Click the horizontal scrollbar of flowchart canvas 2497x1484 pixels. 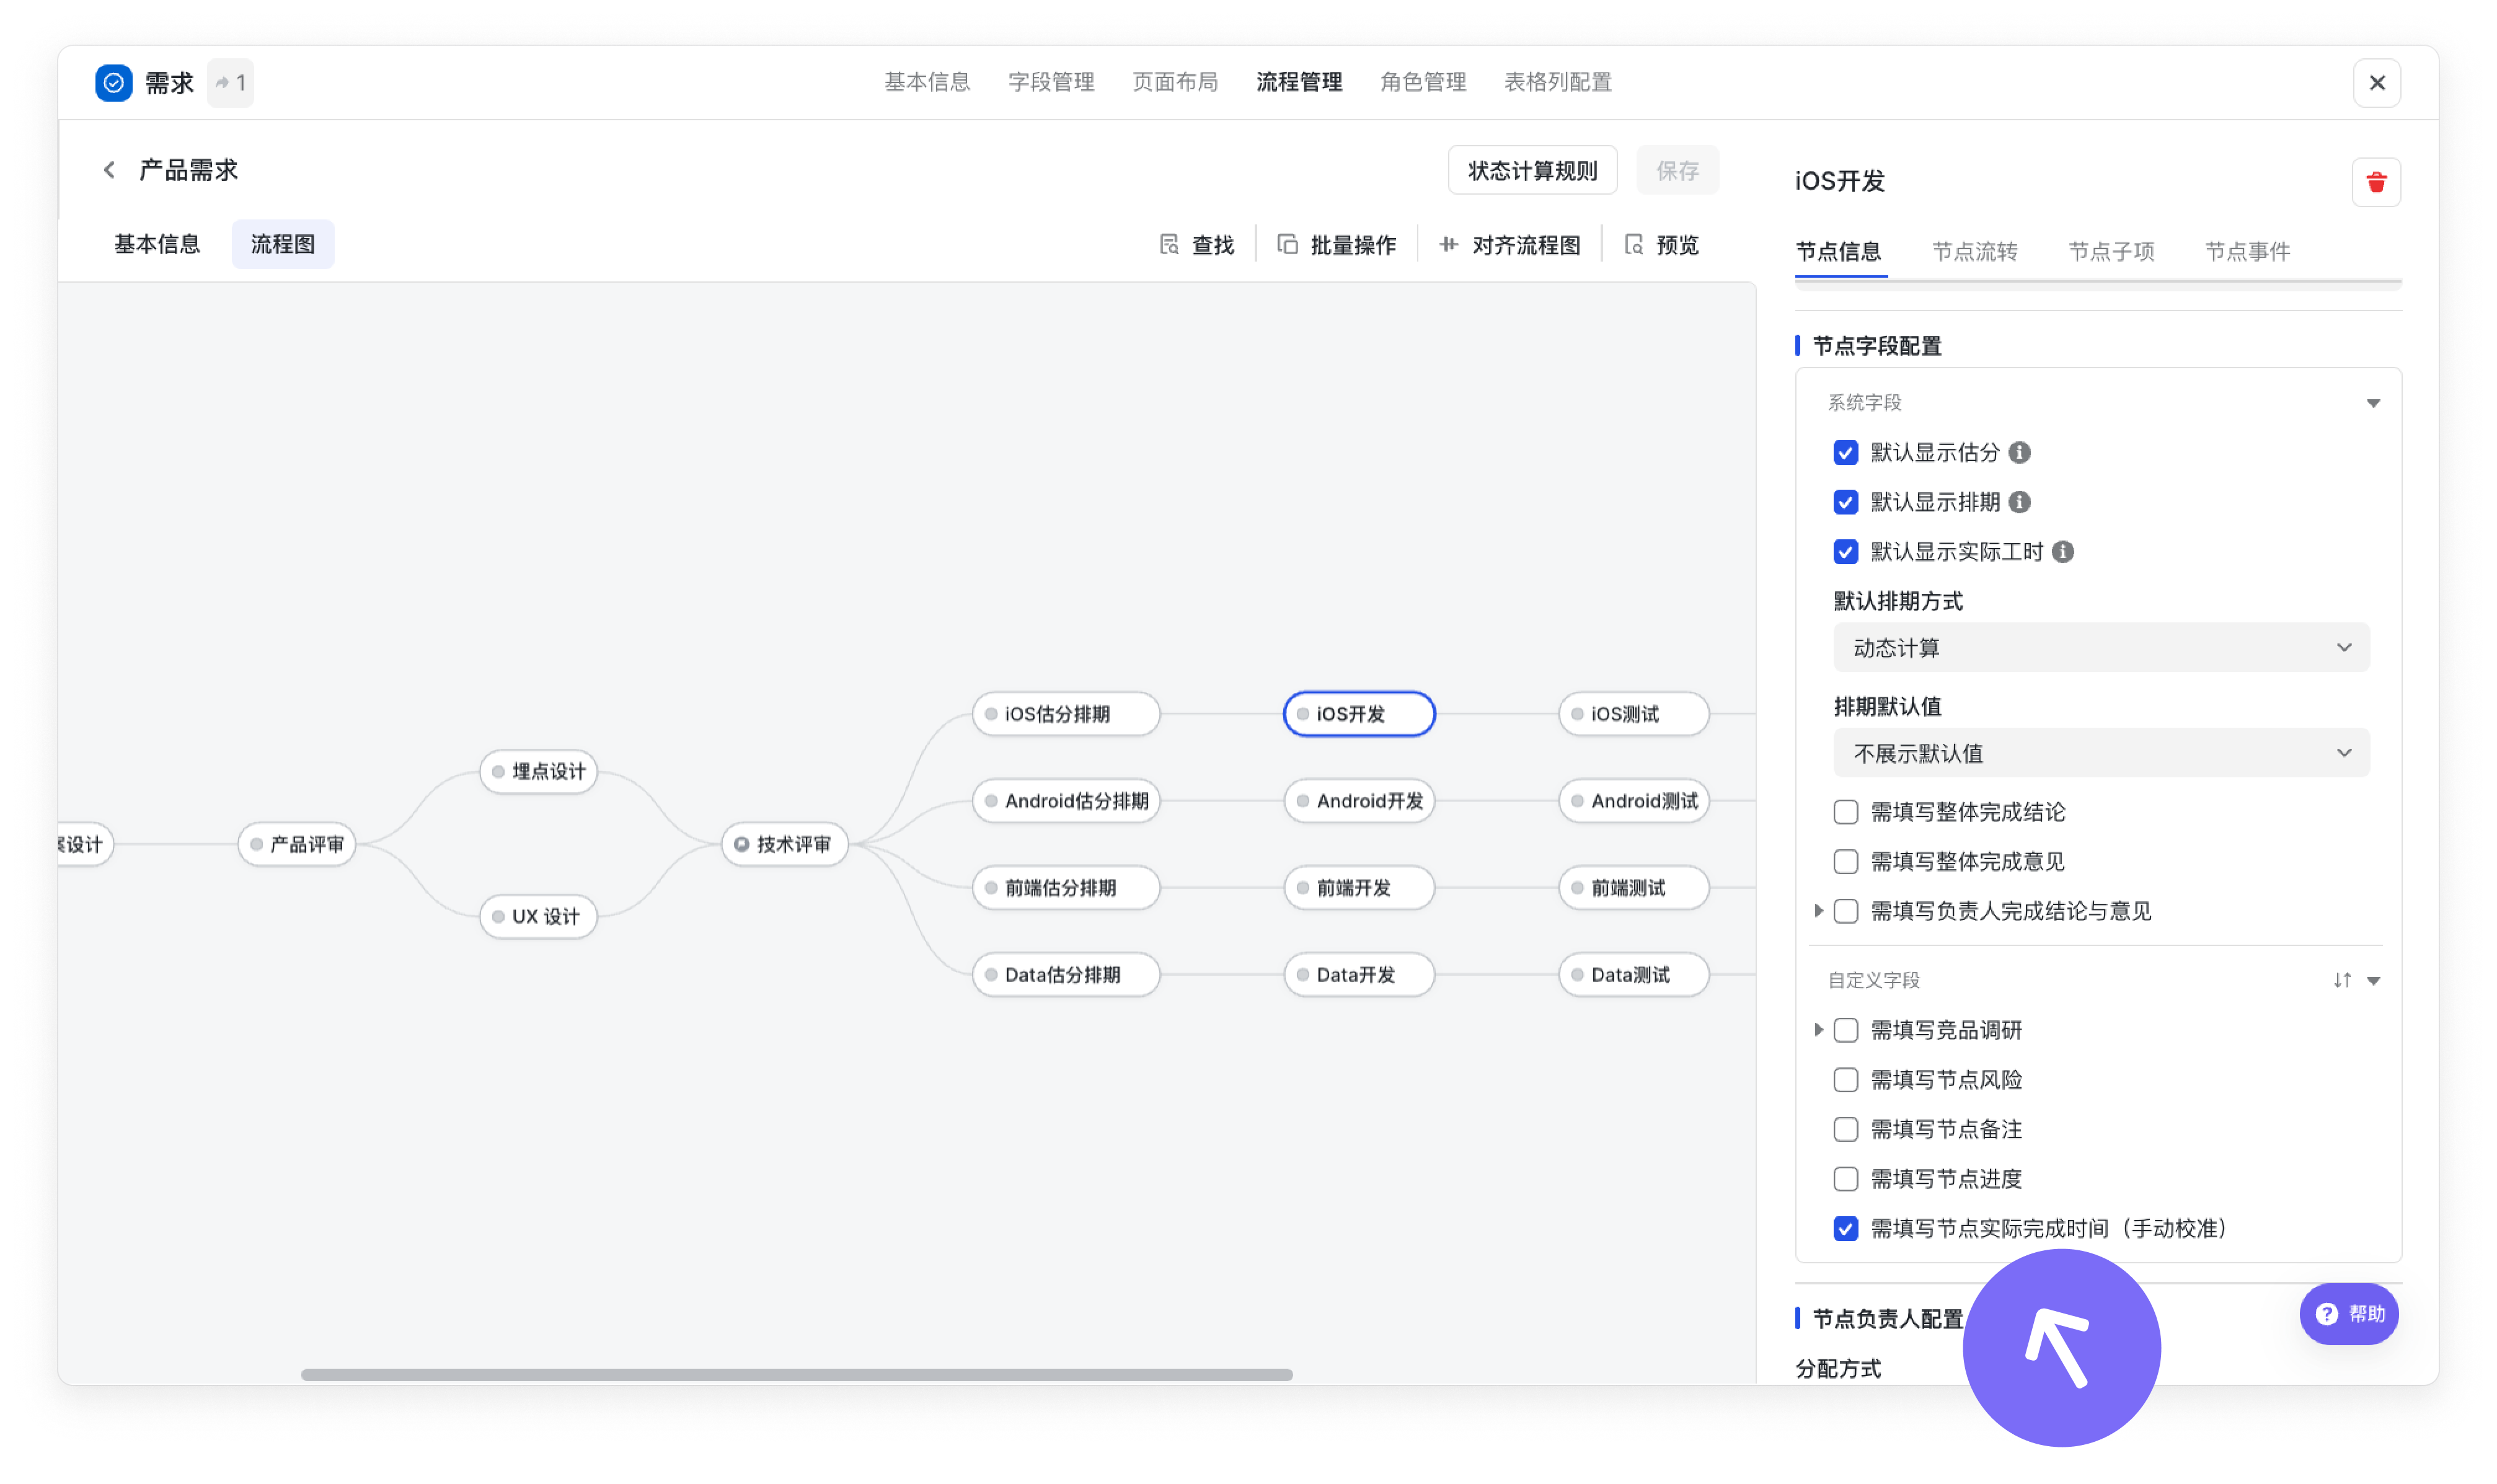point(796,1375)
